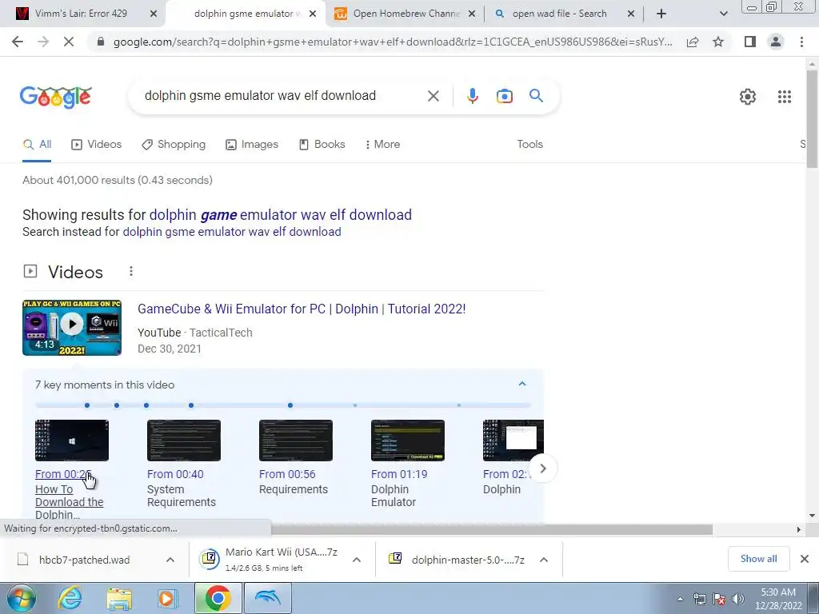Expand options for Mario Kart Wii download
Screen dimensions: 819x614
tap(357, 560)
